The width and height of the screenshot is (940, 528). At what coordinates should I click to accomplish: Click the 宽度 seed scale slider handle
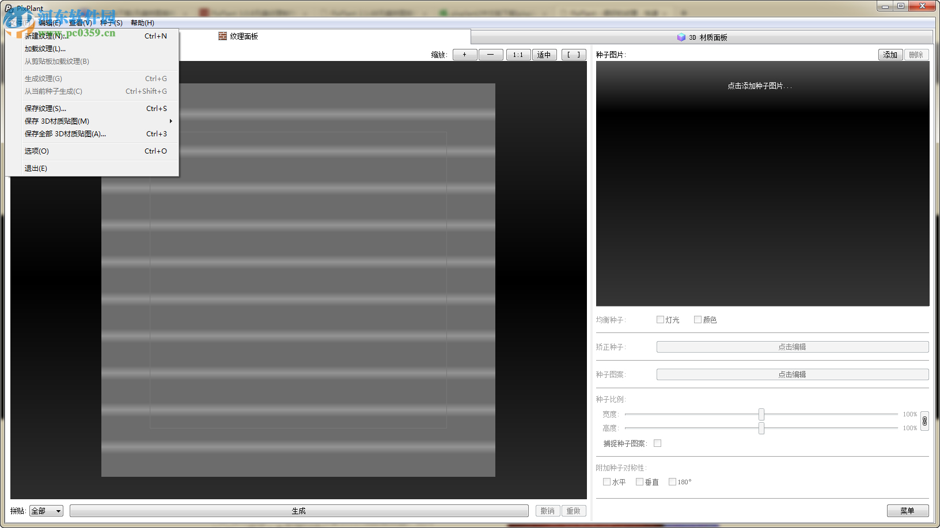click(761, 414)
